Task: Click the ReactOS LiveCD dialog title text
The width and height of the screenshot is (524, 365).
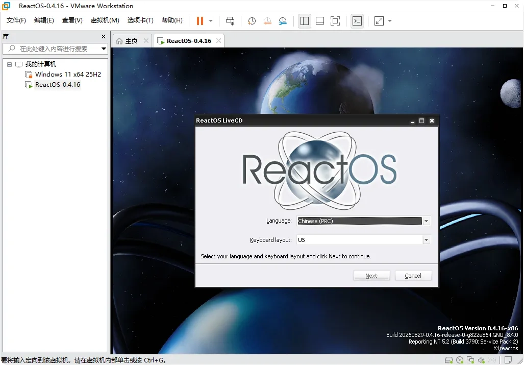Action: (x=219, y=120)
